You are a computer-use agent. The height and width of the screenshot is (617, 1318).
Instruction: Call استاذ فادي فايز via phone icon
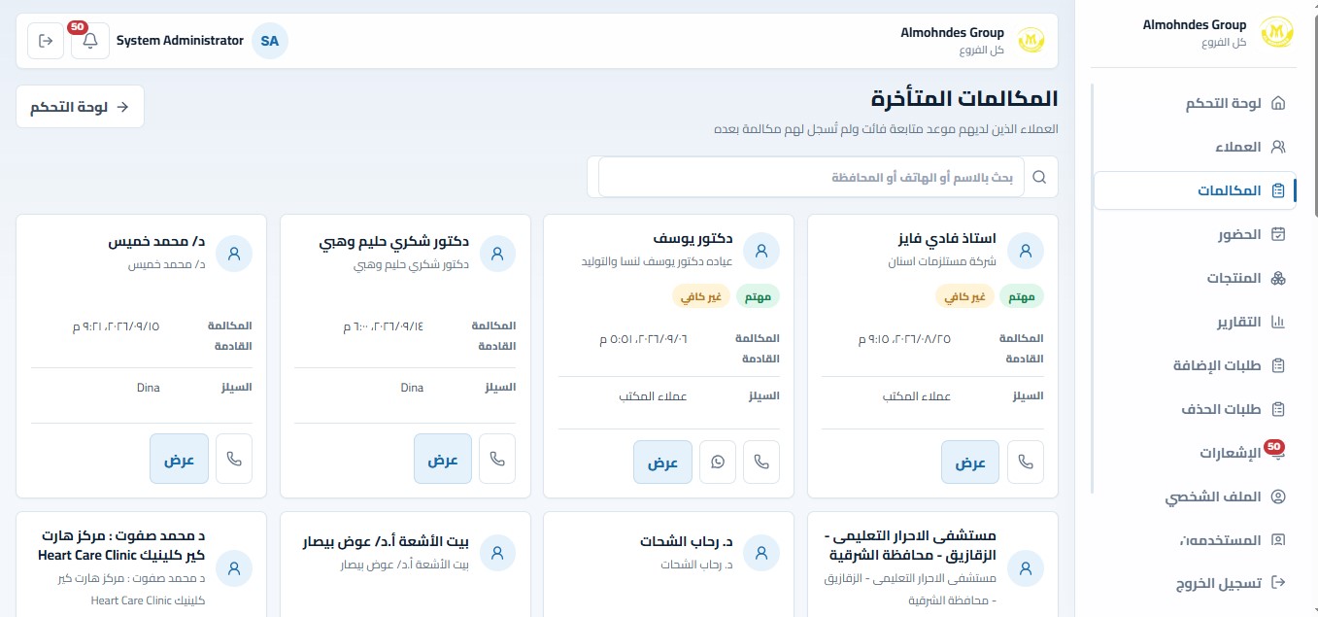1025,462
